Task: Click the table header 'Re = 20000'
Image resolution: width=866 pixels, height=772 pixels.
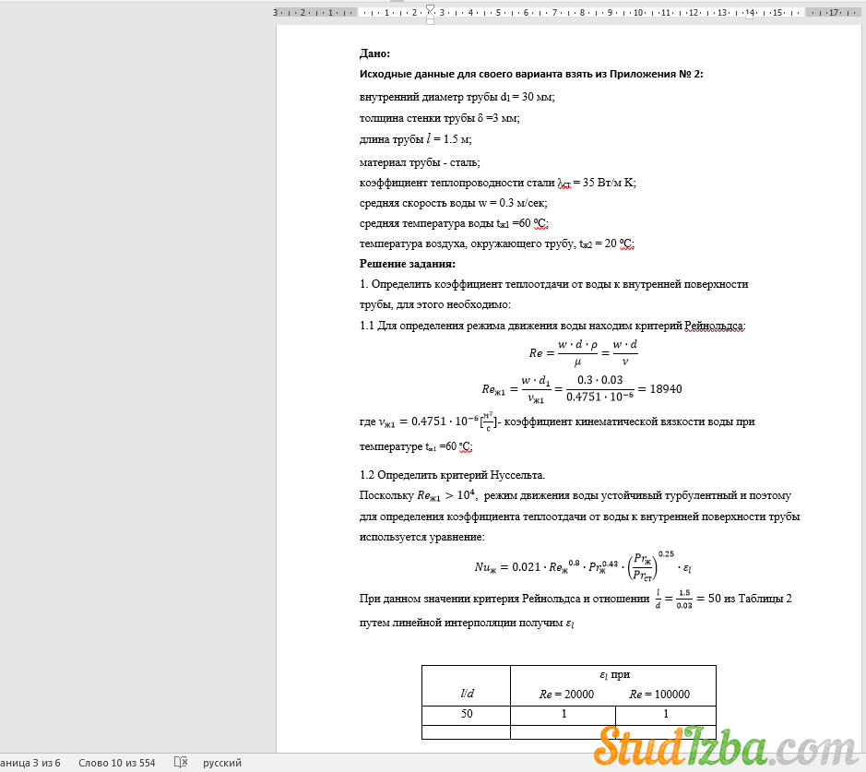Action: click(x=566, y=695)
